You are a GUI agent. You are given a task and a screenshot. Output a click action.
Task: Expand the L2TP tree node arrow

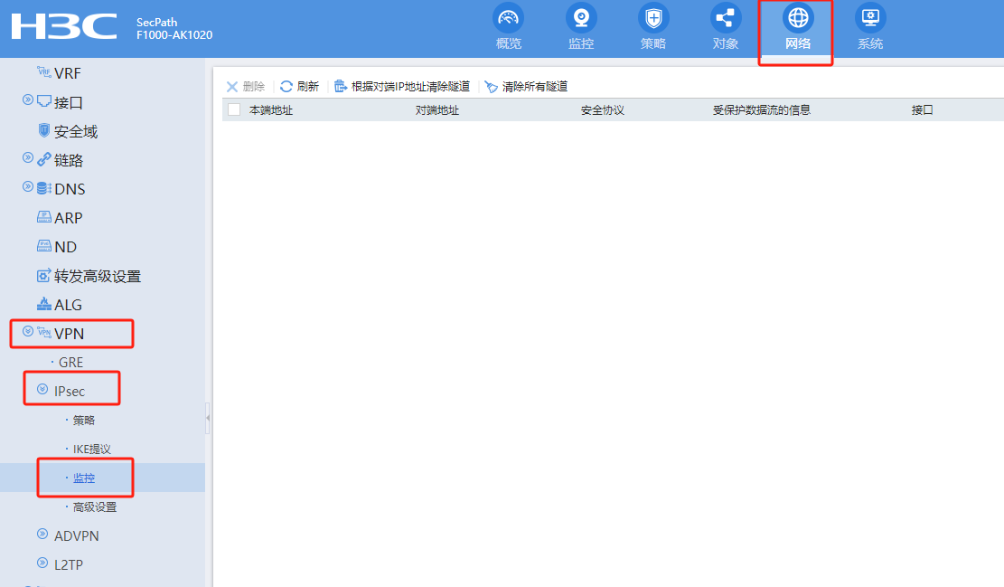click(42, 563)
